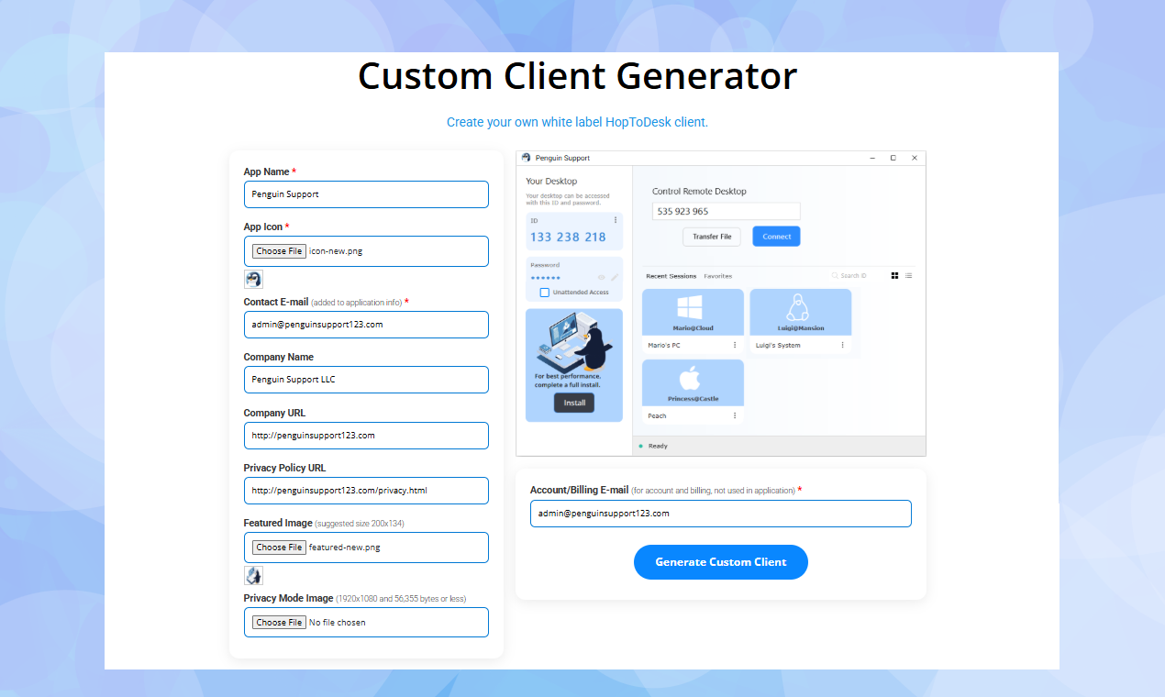1165x697 pixels.
Task: Click the green Ready status dot
Action: [640, 446]
